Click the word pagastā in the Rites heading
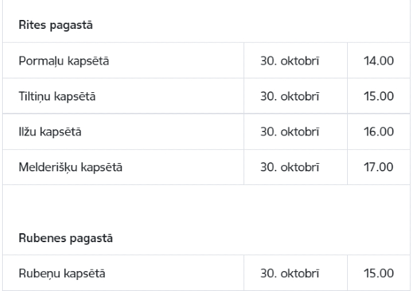The width and height of the screenshot is (414, 291). 71,26
